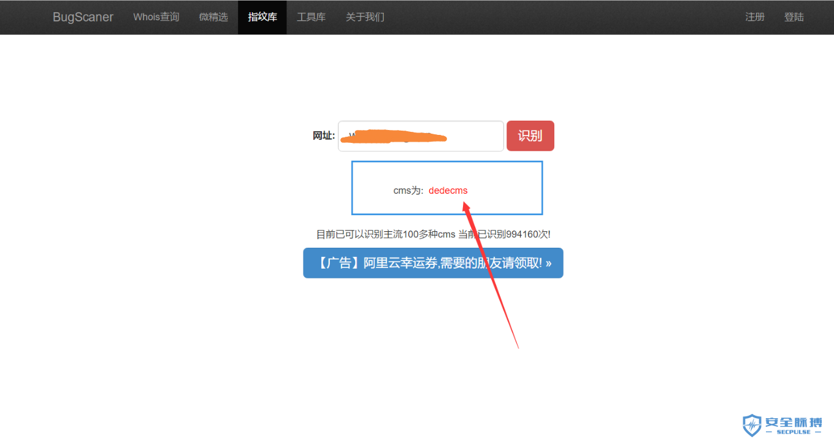Image resolution: width=834 pixels, height=447 pixels.
Task: Focus the 网址 URL input field
Action: [x=421, y=136]
